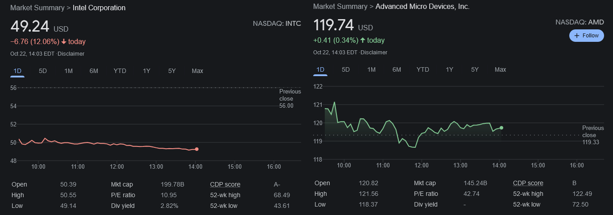Click AMD High value 121.56

tap(368, 194)
